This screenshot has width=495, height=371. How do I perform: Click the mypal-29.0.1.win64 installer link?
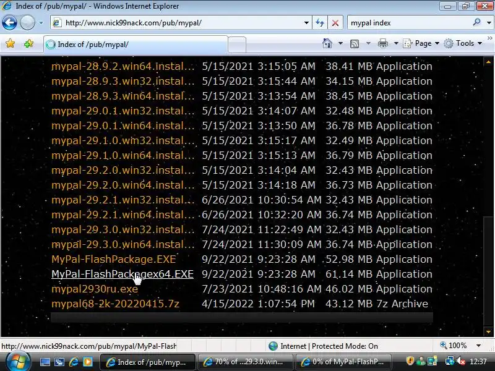(123, 126)
